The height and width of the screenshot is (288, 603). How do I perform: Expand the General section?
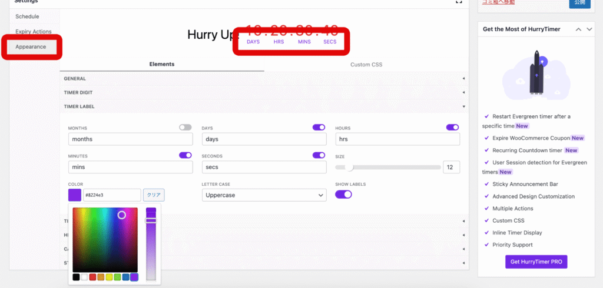[264, 78]
